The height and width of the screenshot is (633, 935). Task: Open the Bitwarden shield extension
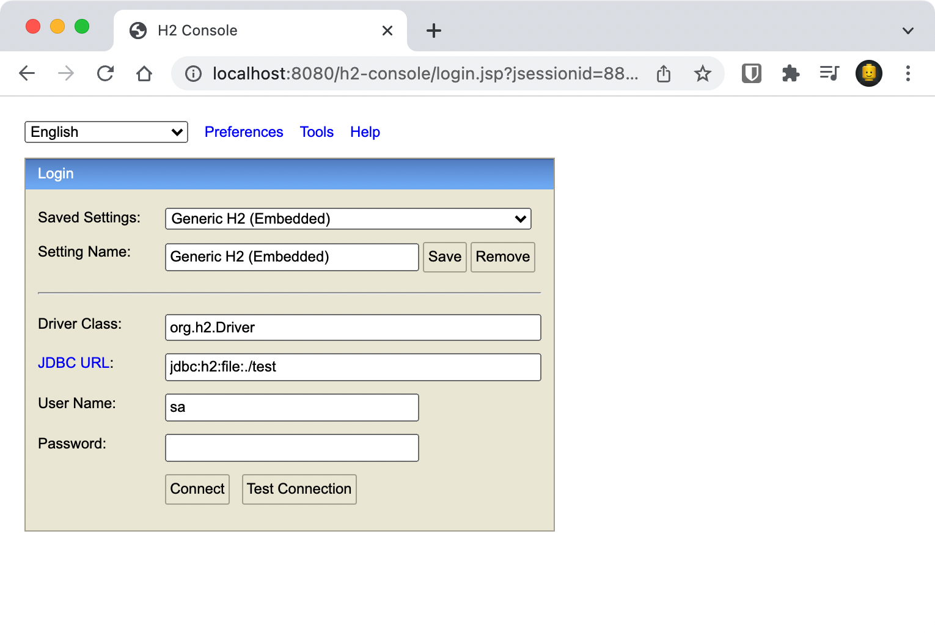point(751,74)
